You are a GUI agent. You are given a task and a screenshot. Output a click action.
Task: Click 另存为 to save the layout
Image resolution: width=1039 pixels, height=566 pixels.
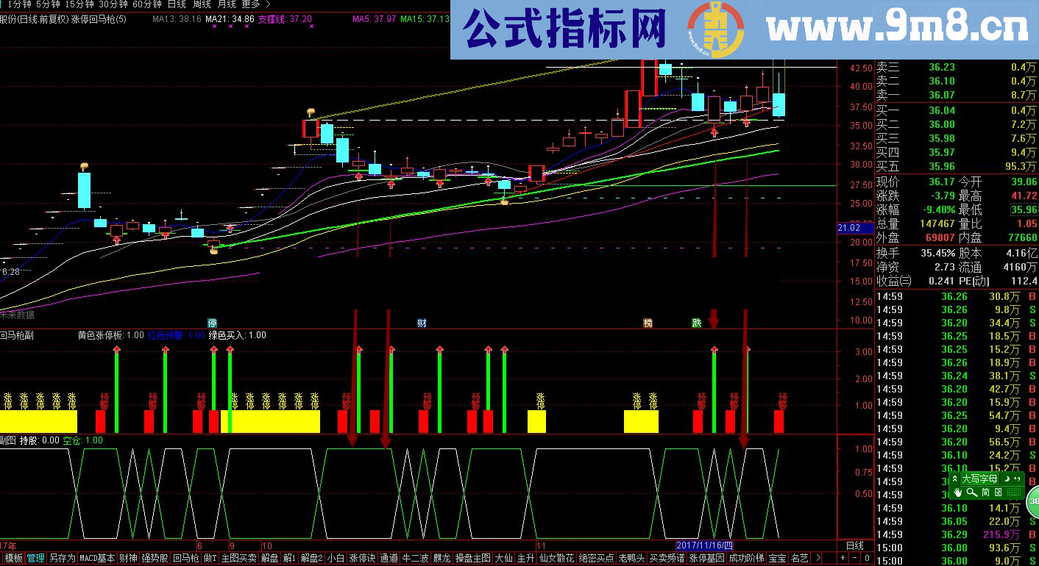coord(63,557)
